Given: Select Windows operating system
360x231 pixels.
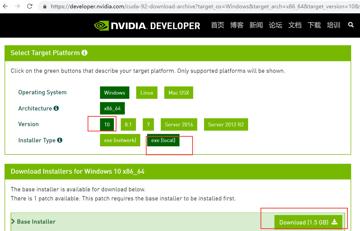Looking at the screenshot, I should pyautogui.click(x=115, y=93).
